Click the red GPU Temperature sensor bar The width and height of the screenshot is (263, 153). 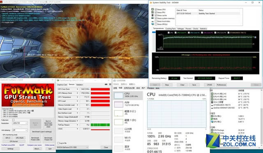coord(100,97)
